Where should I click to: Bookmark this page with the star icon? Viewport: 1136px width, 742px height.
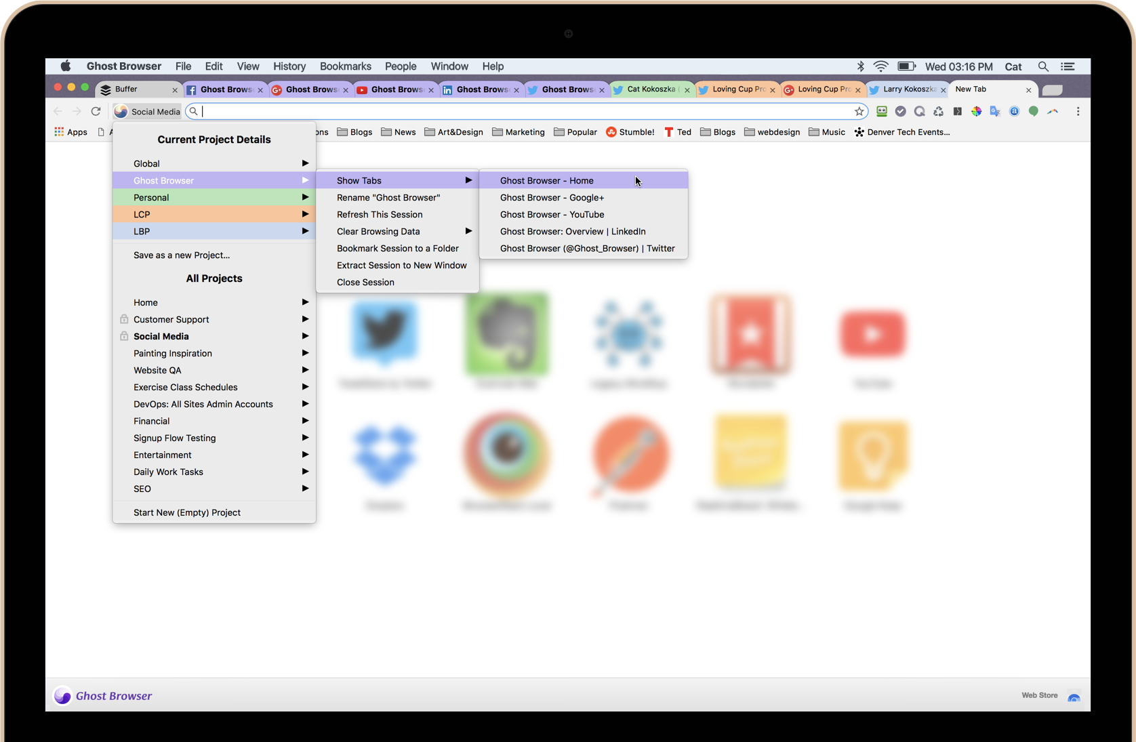pos(859,111)
